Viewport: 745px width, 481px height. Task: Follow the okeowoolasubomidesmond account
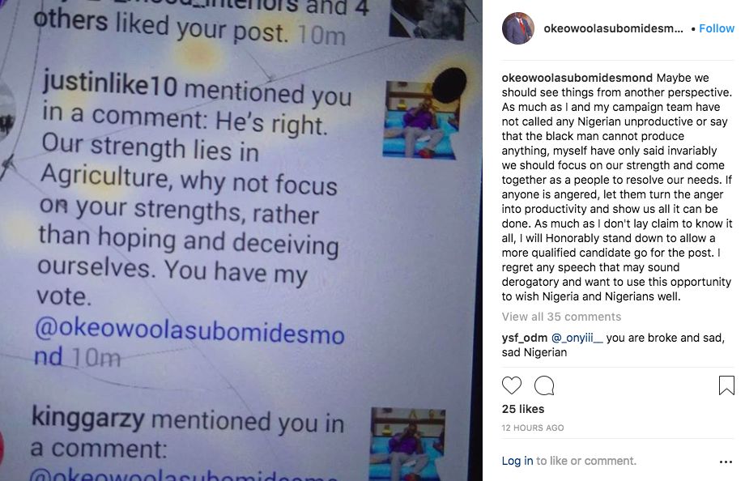pyautogui.click(x=717, y=28)
